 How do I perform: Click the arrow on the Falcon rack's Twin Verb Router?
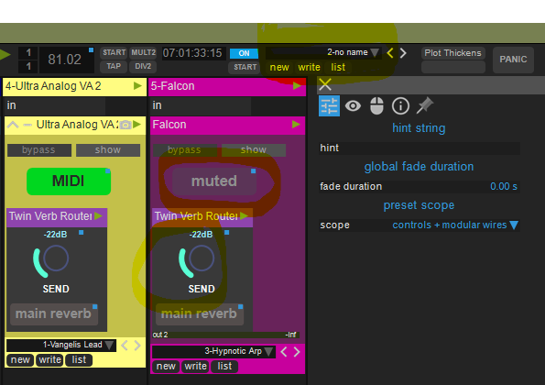tap(245, 216)
